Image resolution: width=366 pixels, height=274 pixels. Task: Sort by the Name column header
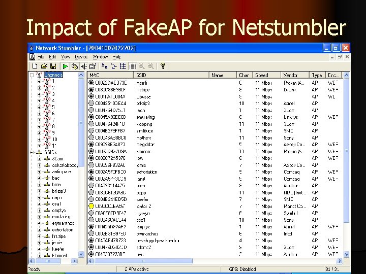(x=223, y=75)
